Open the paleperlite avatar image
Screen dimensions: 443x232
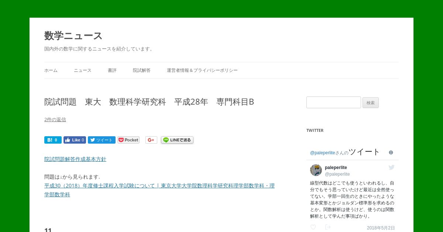[316, 170]
